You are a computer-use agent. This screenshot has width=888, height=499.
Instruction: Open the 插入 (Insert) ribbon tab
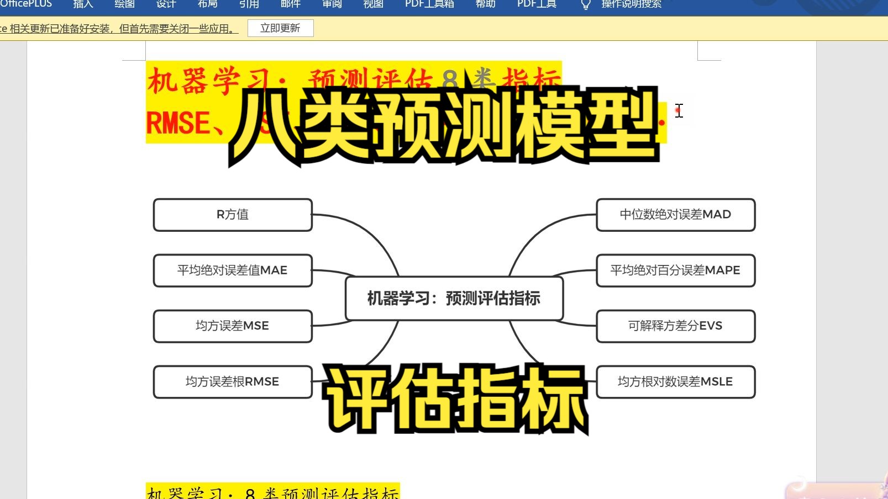coord(83,4)
